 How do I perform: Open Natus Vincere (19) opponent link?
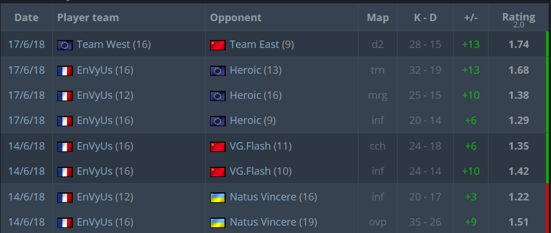click(x=273, y=222)
